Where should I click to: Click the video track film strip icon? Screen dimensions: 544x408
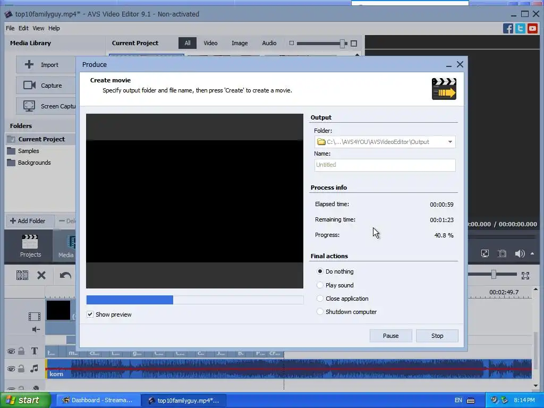coord(35,317)
